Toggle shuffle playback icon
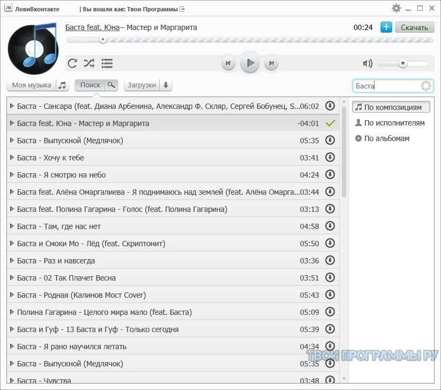 point(89,63)
